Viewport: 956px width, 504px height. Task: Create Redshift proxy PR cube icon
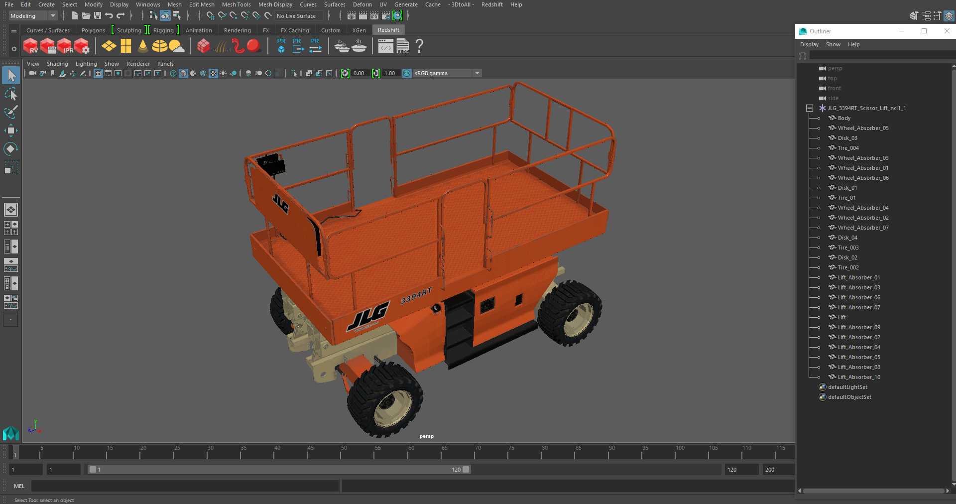(281, 46)
